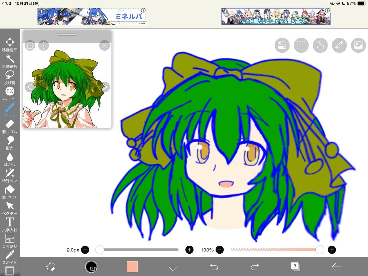
Task: Undo the last stroke
Action: click(214, 267)
